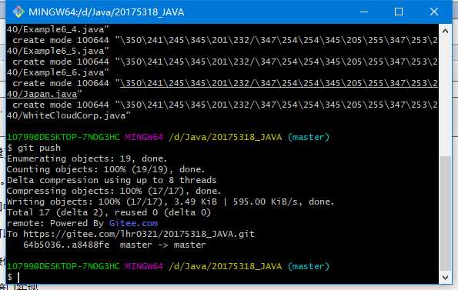This screenshot has width=458, height=290.
Task: Click the text '40/Example6_6.java"'
Action: 58,72
